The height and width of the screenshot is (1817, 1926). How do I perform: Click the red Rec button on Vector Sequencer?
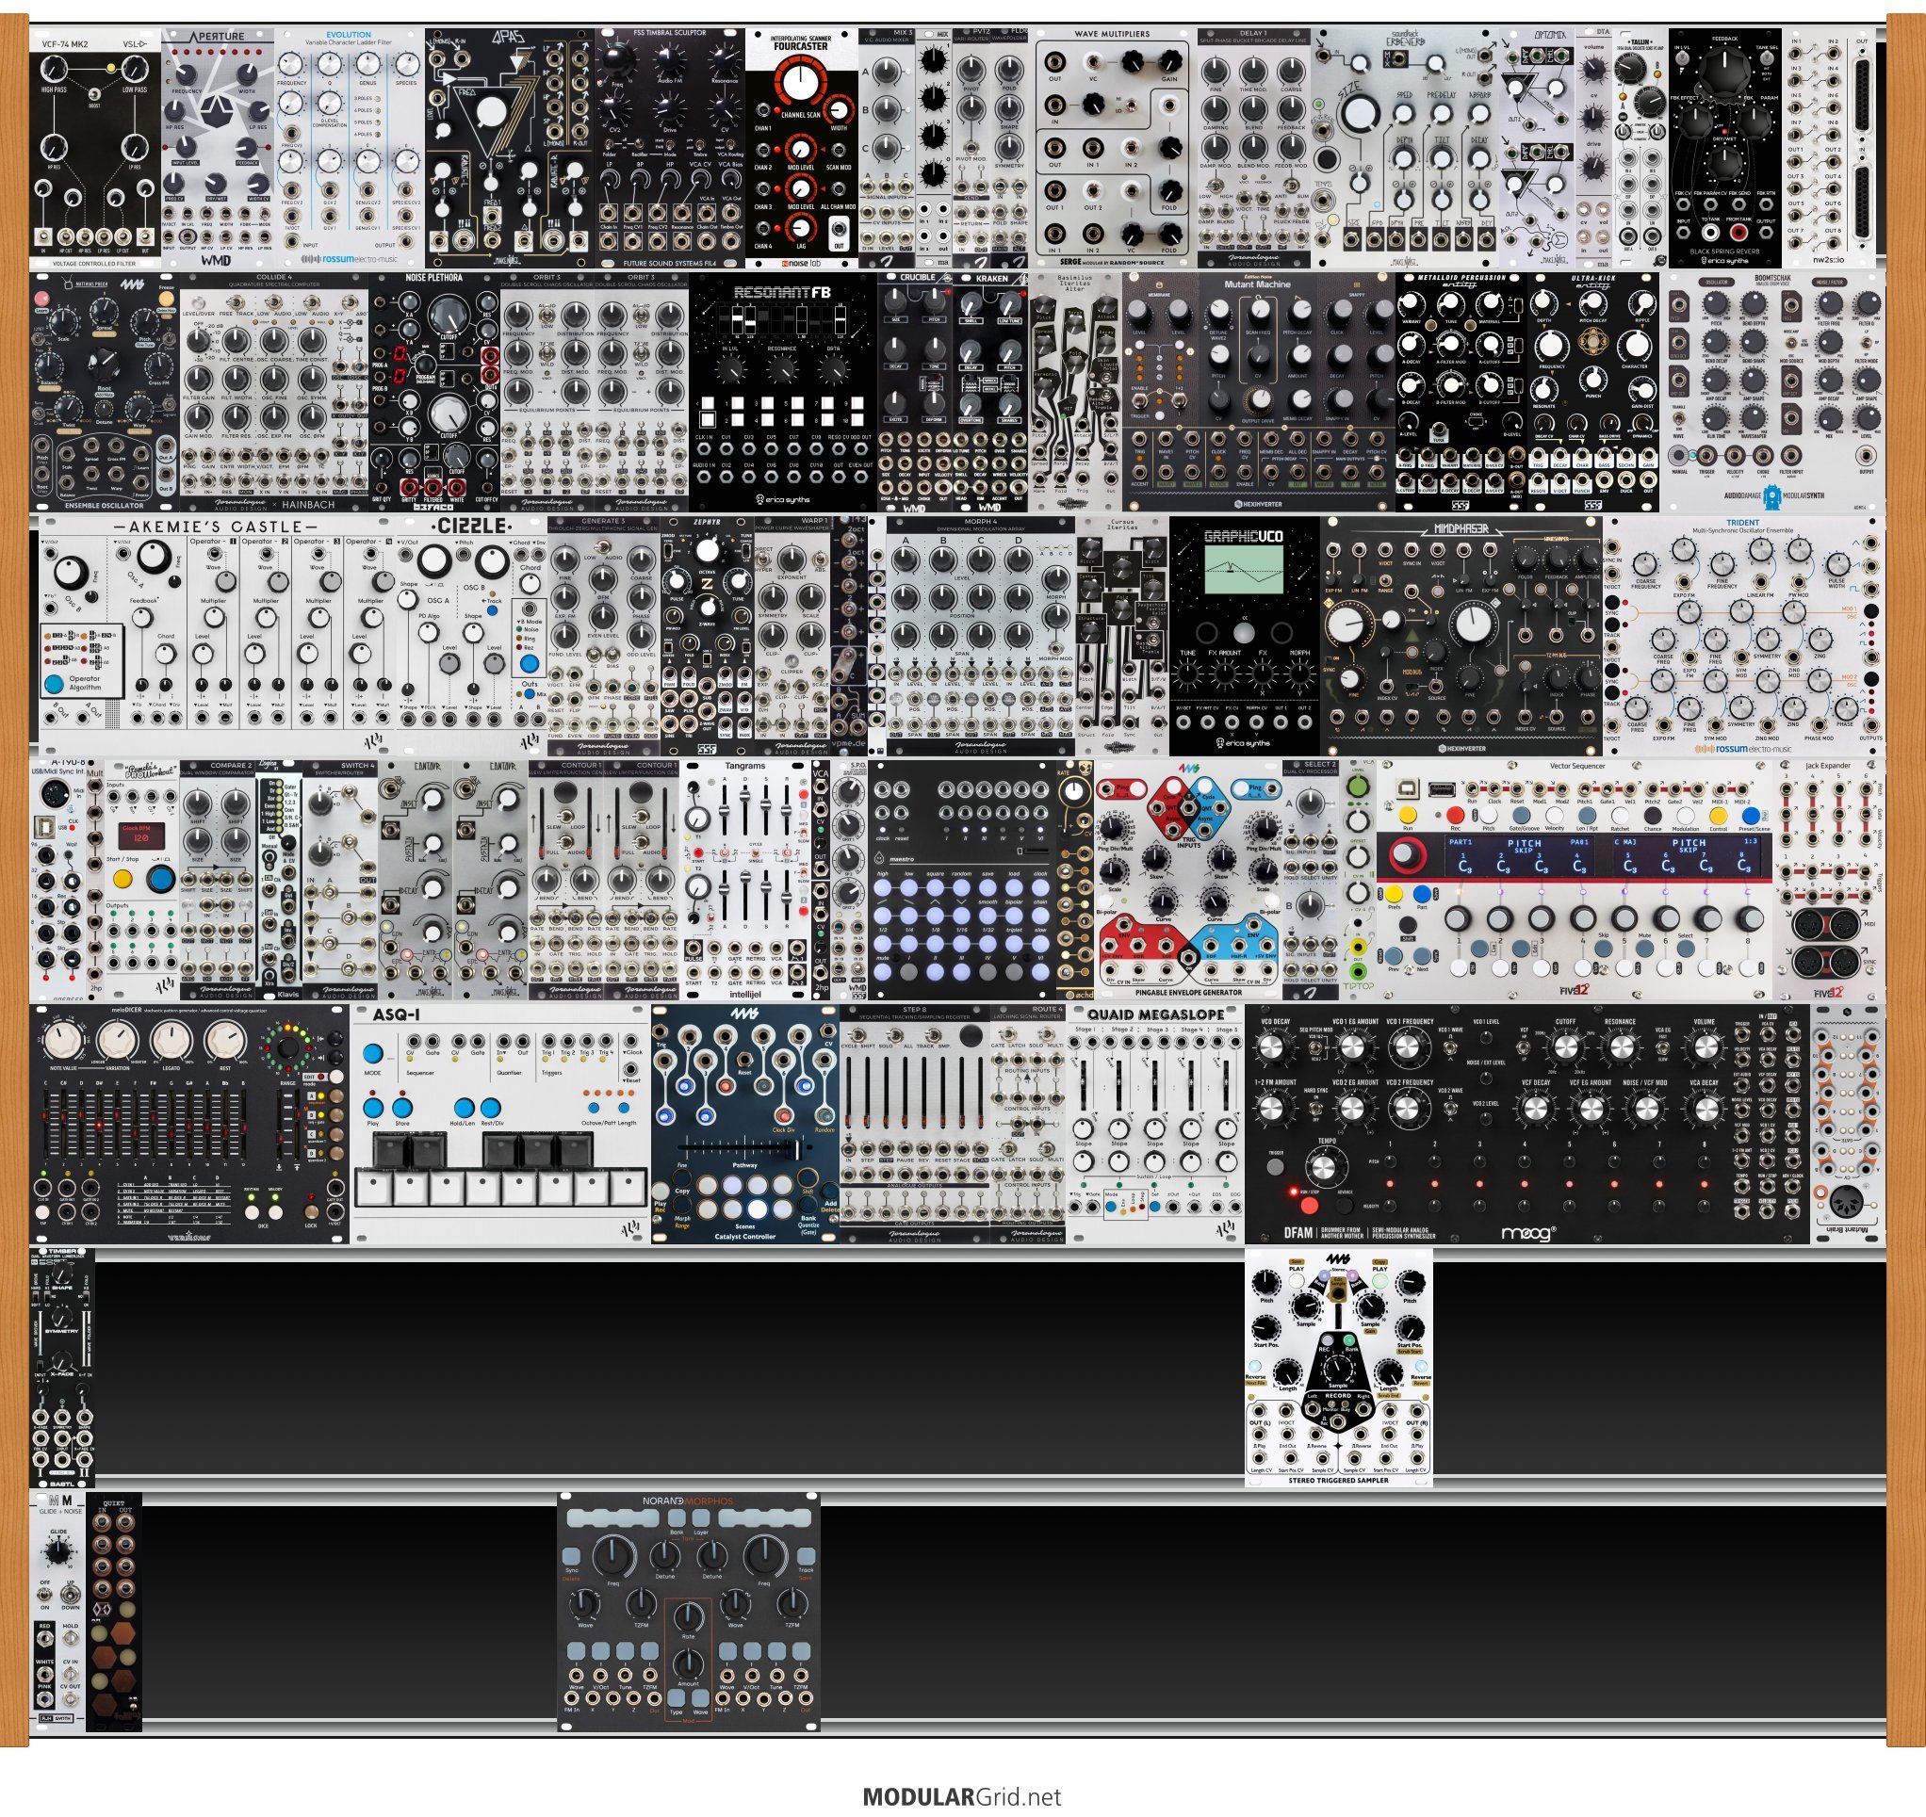pos(1455,816)
